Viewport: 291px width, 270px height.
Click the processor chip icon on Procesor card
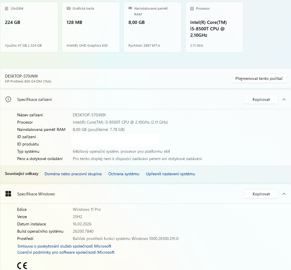pos(192,9)
